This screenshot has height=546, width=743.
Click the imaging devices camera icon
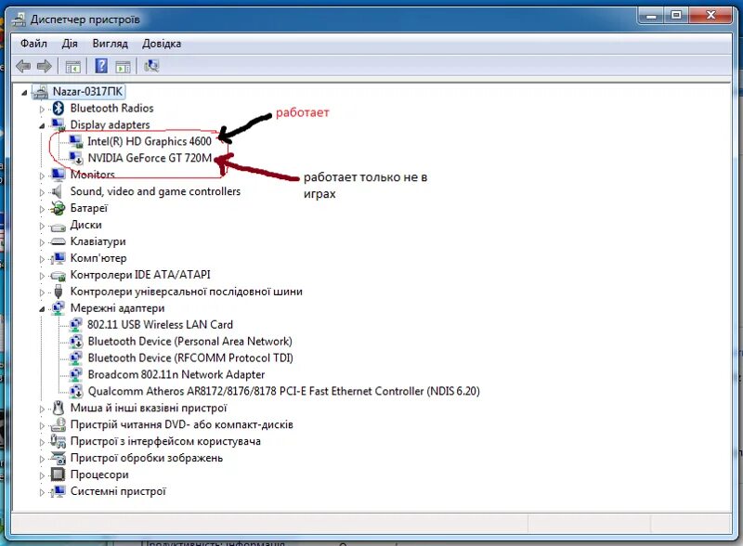coord(58,459)
